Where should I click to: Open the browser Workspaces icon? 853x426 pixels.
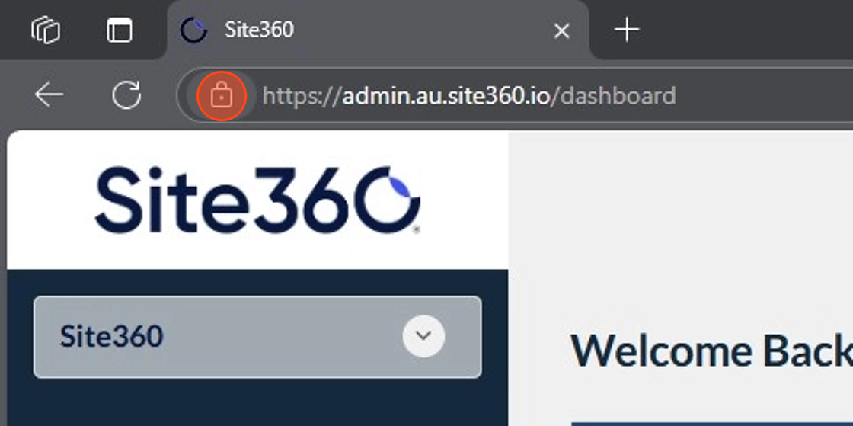coord(46,30)
